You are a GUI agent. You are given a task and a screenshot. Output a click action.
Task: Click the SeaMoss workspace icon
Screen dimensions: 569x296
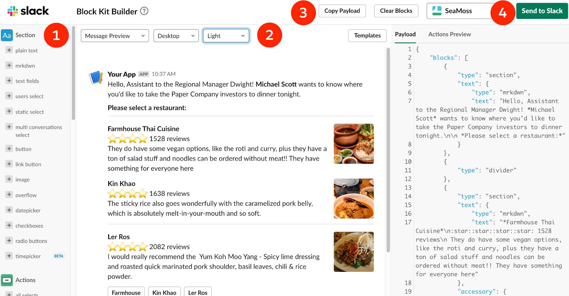click(437, 11)
